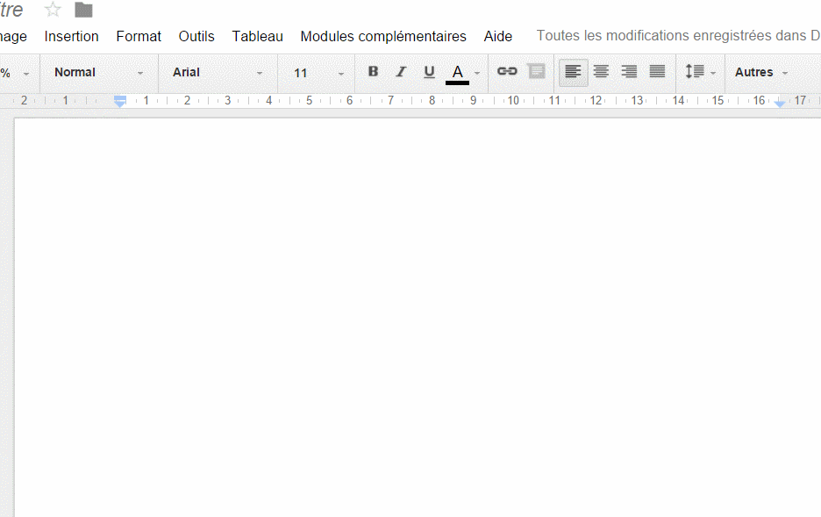Open the Tableau menu

pos(258,36)
